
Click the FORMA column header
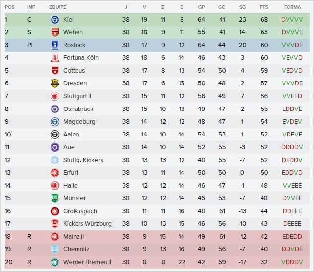pyautogui.click(x=292, y=7)
